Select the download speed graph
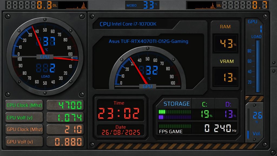This screenshot has height=156, width=277. pyautogui.click(x=73, y=5)
